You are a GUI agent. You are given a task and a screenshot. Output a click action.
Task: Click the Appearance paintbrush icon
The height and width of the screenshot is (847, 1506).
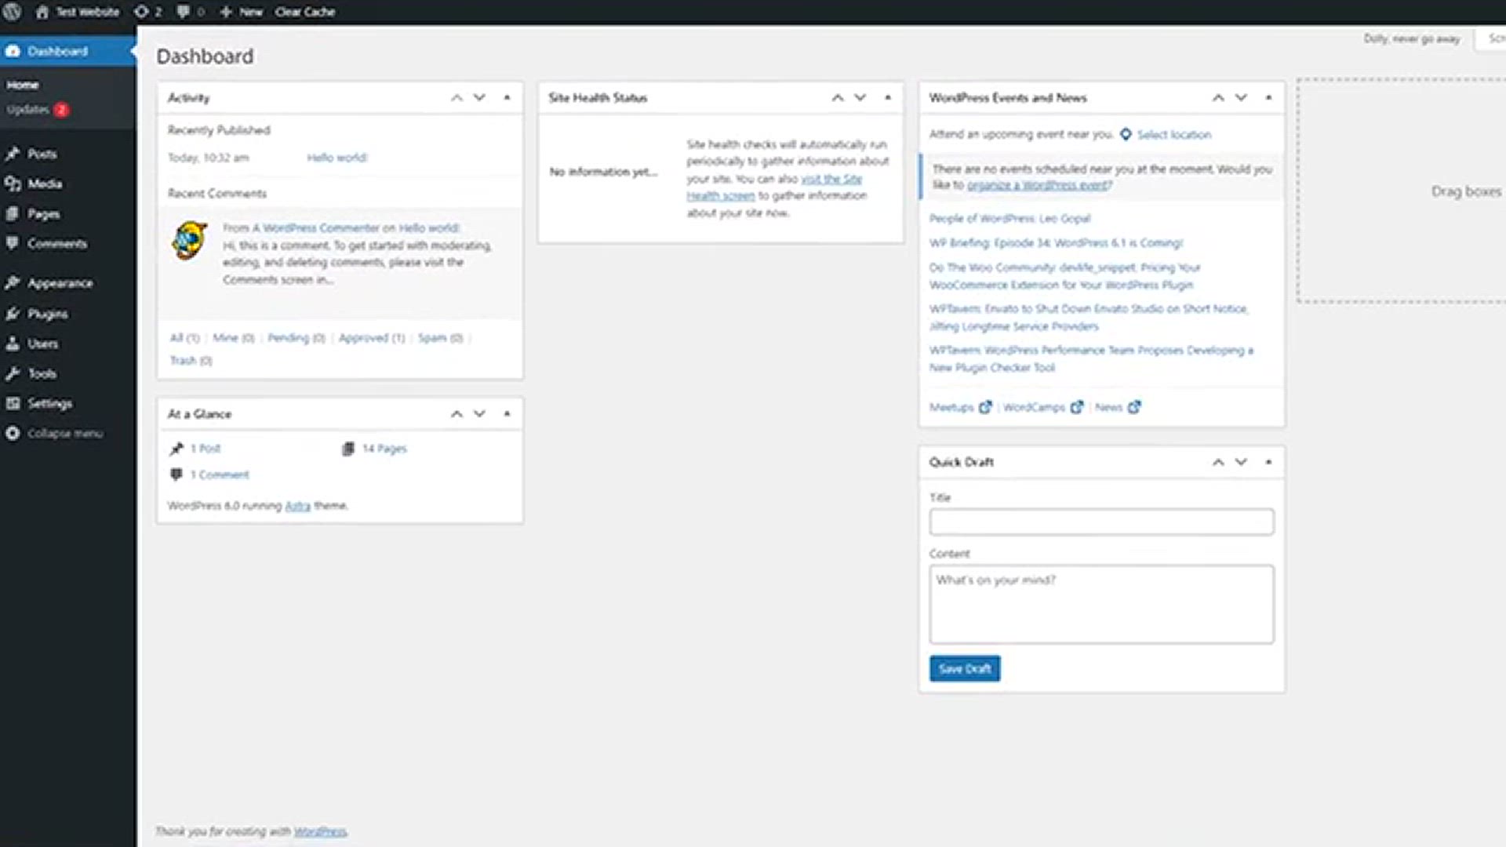pos(13,282)
